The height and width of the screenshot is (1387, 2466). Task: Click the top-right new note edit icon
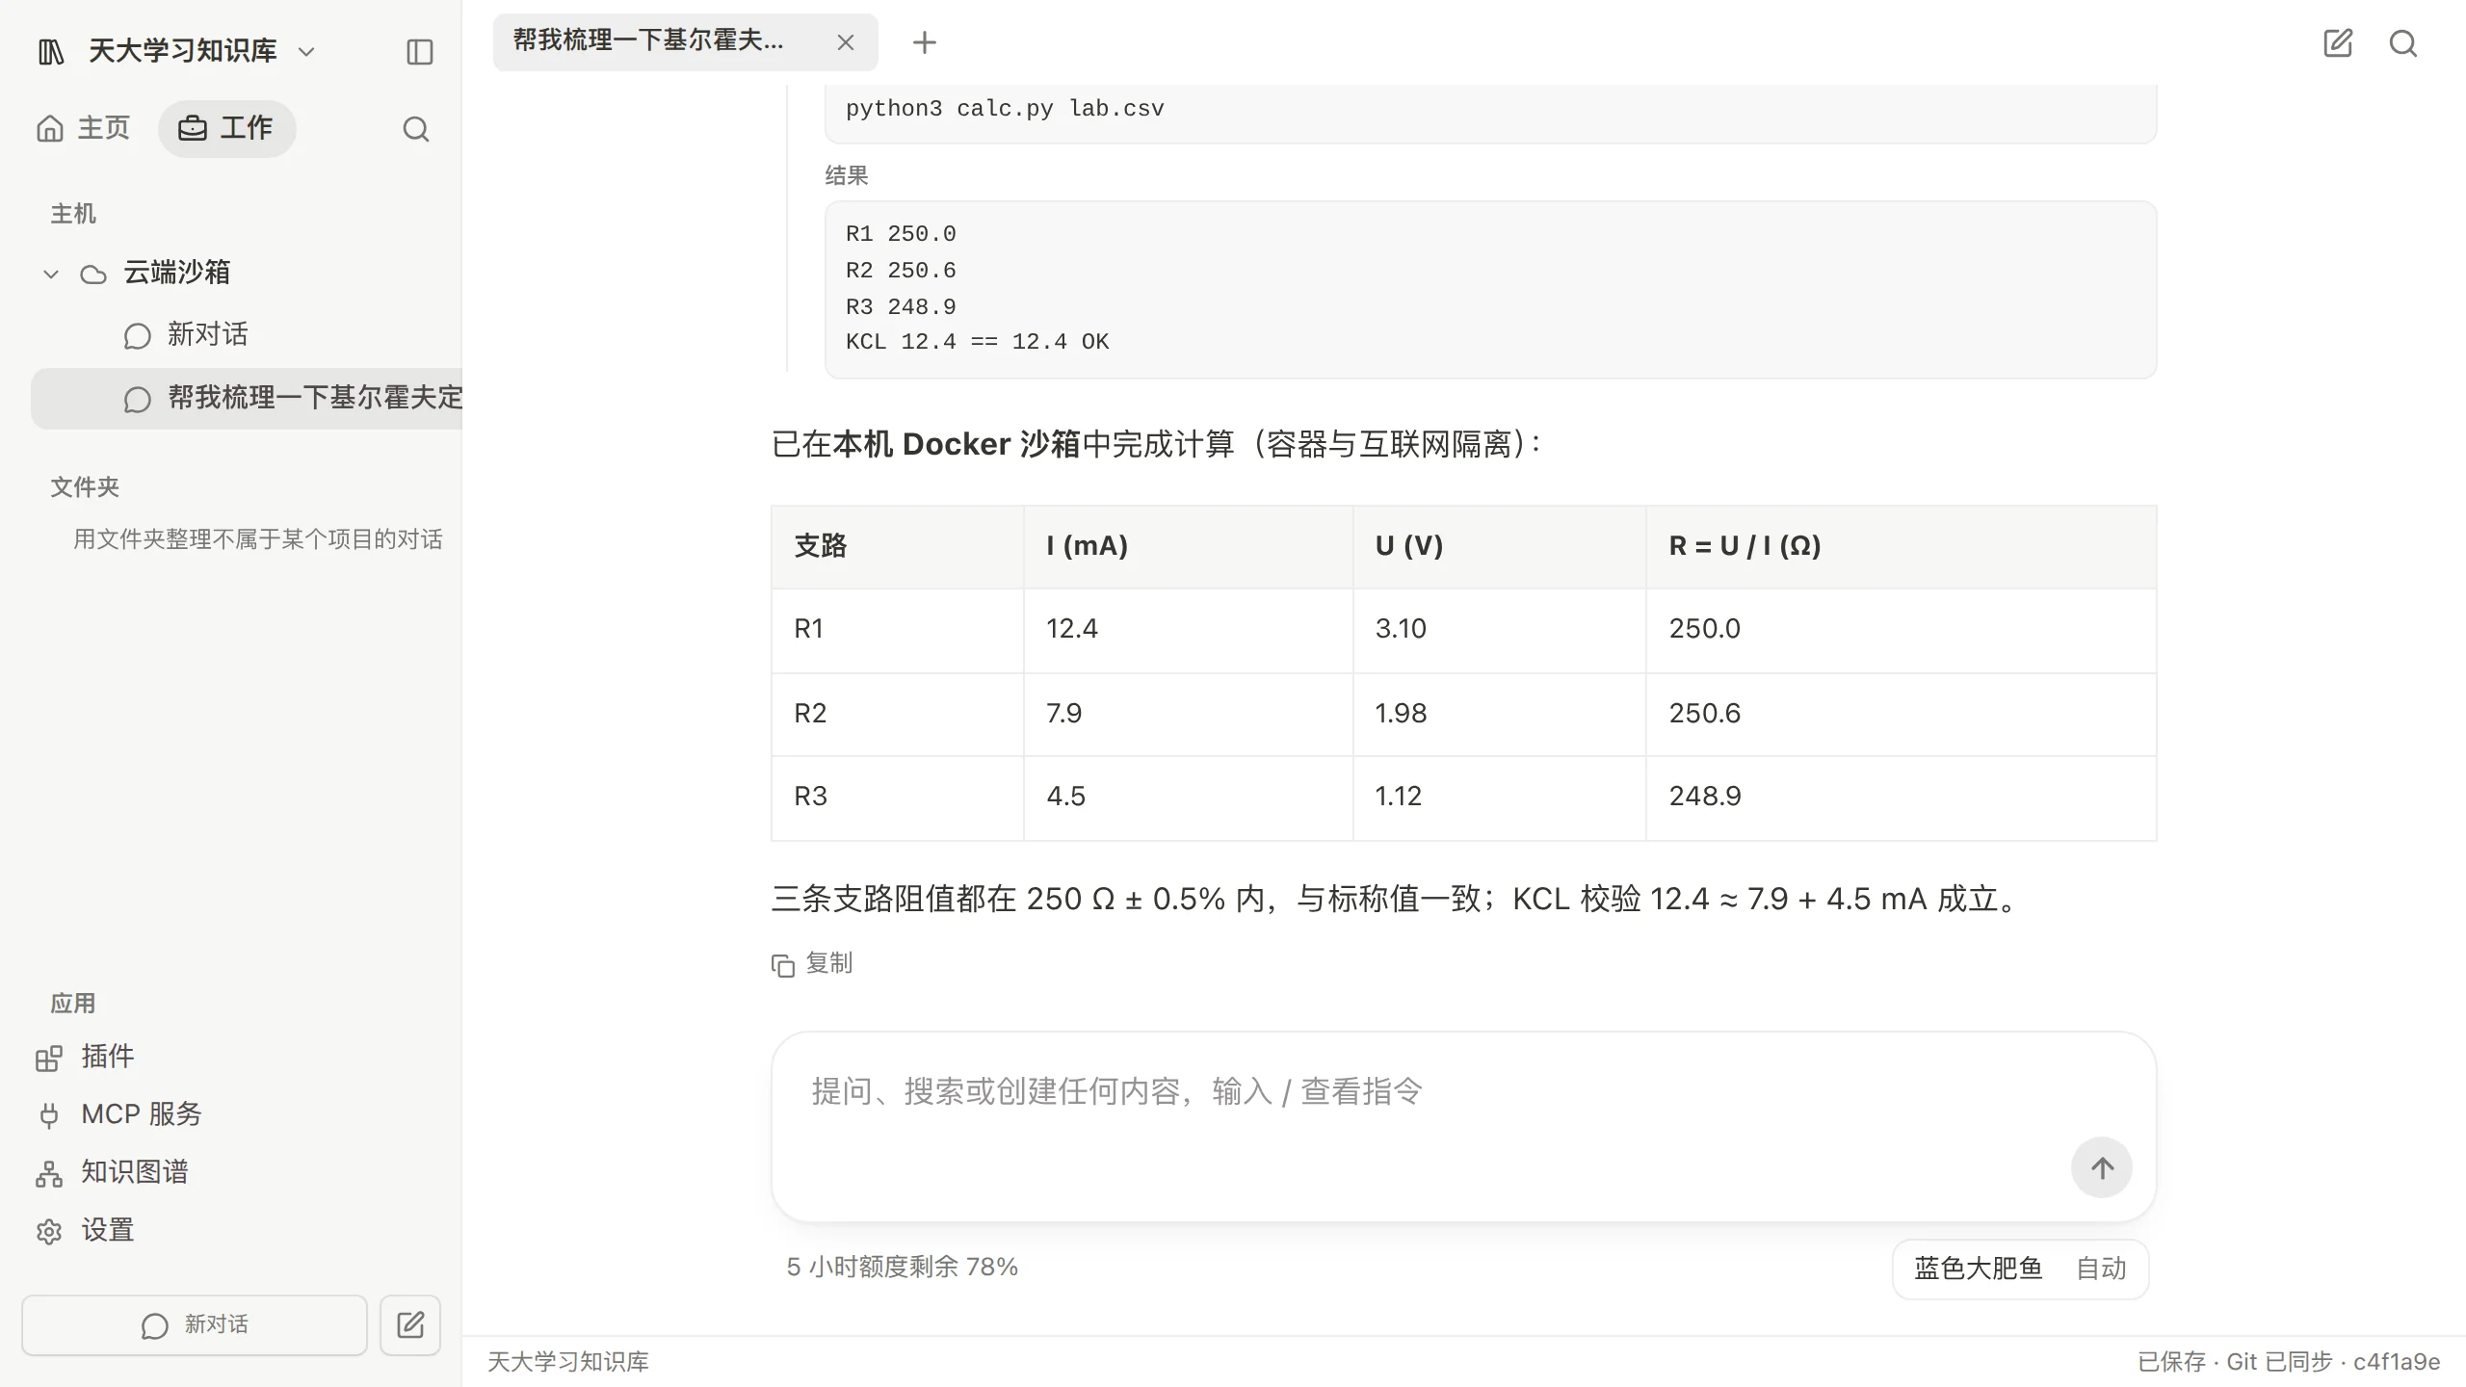[2338, 43]
